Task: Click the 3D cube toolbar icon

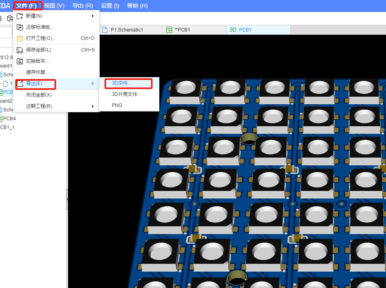Action: pos(10,18)
